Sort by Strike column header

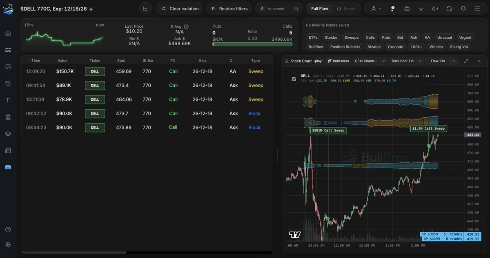[x=148, y=60]
